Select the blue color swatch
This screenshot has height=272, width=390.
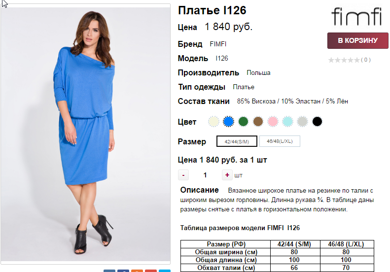point(228,122)
